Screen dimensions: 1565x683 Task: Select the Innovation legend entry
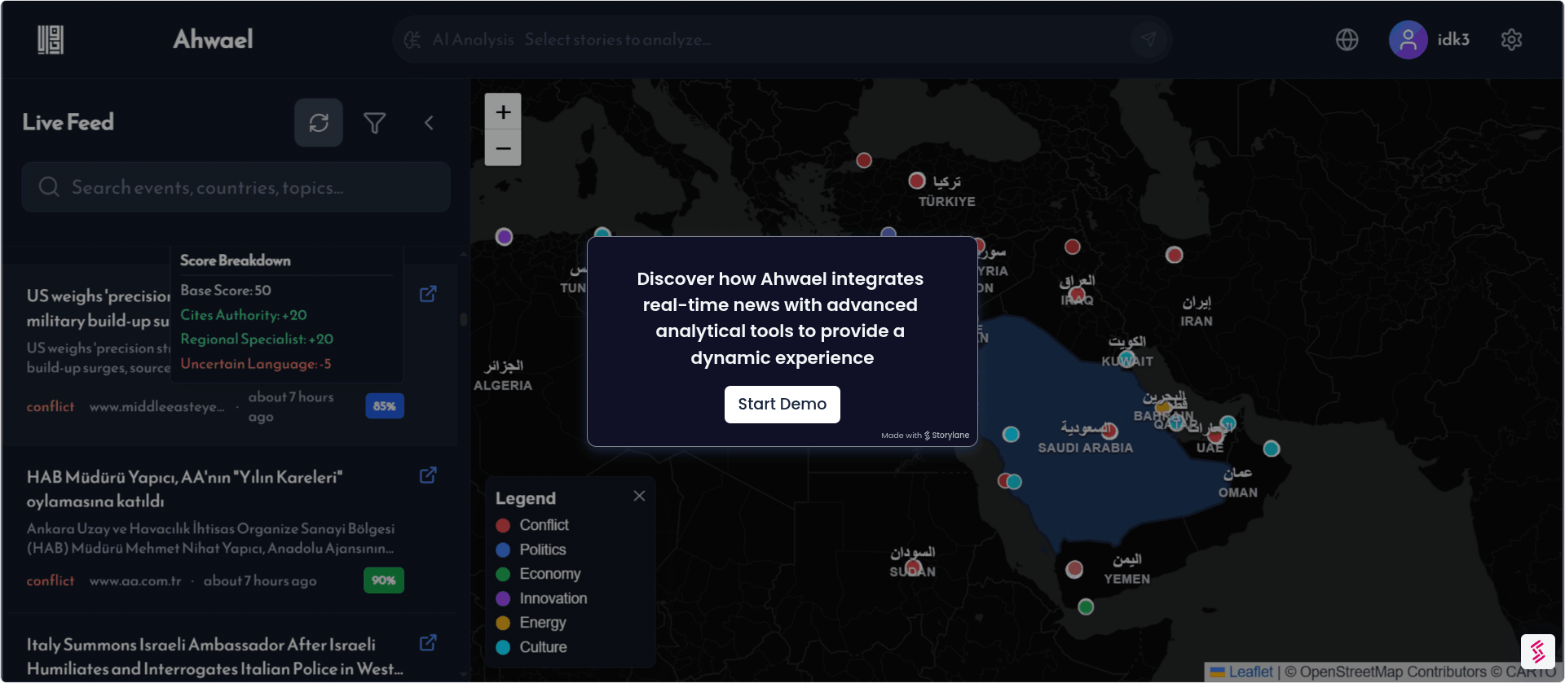542,598
